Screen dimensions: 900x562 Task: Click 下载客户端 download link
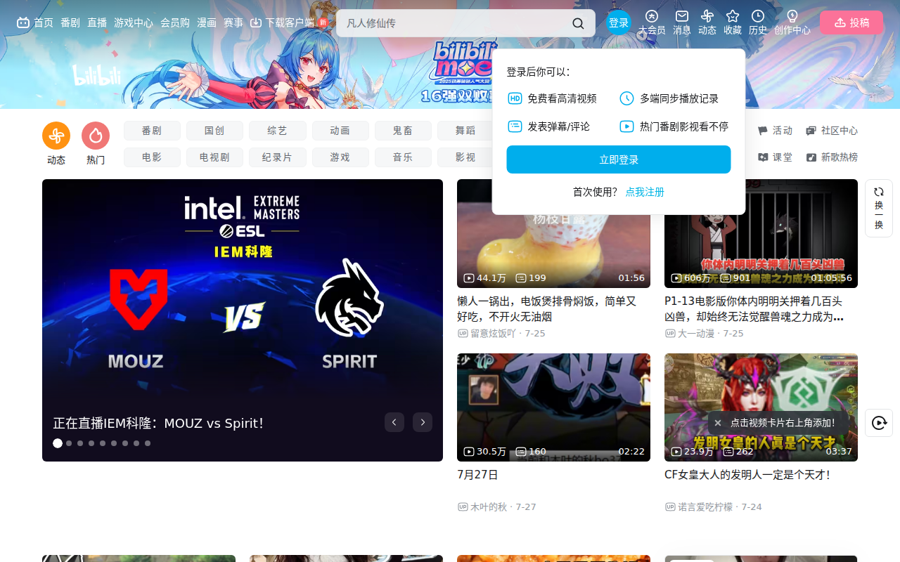283,22
